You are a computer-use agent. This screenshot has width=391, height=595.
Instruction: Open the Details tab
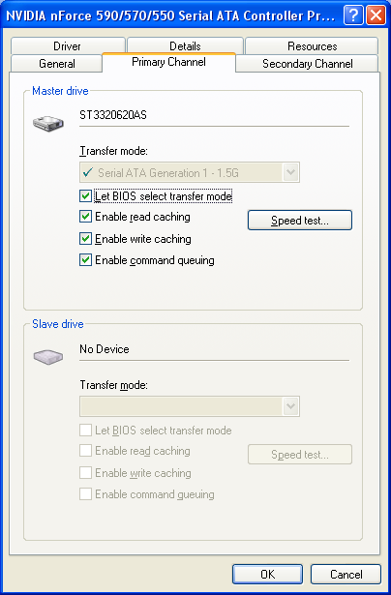pos(185,45)
